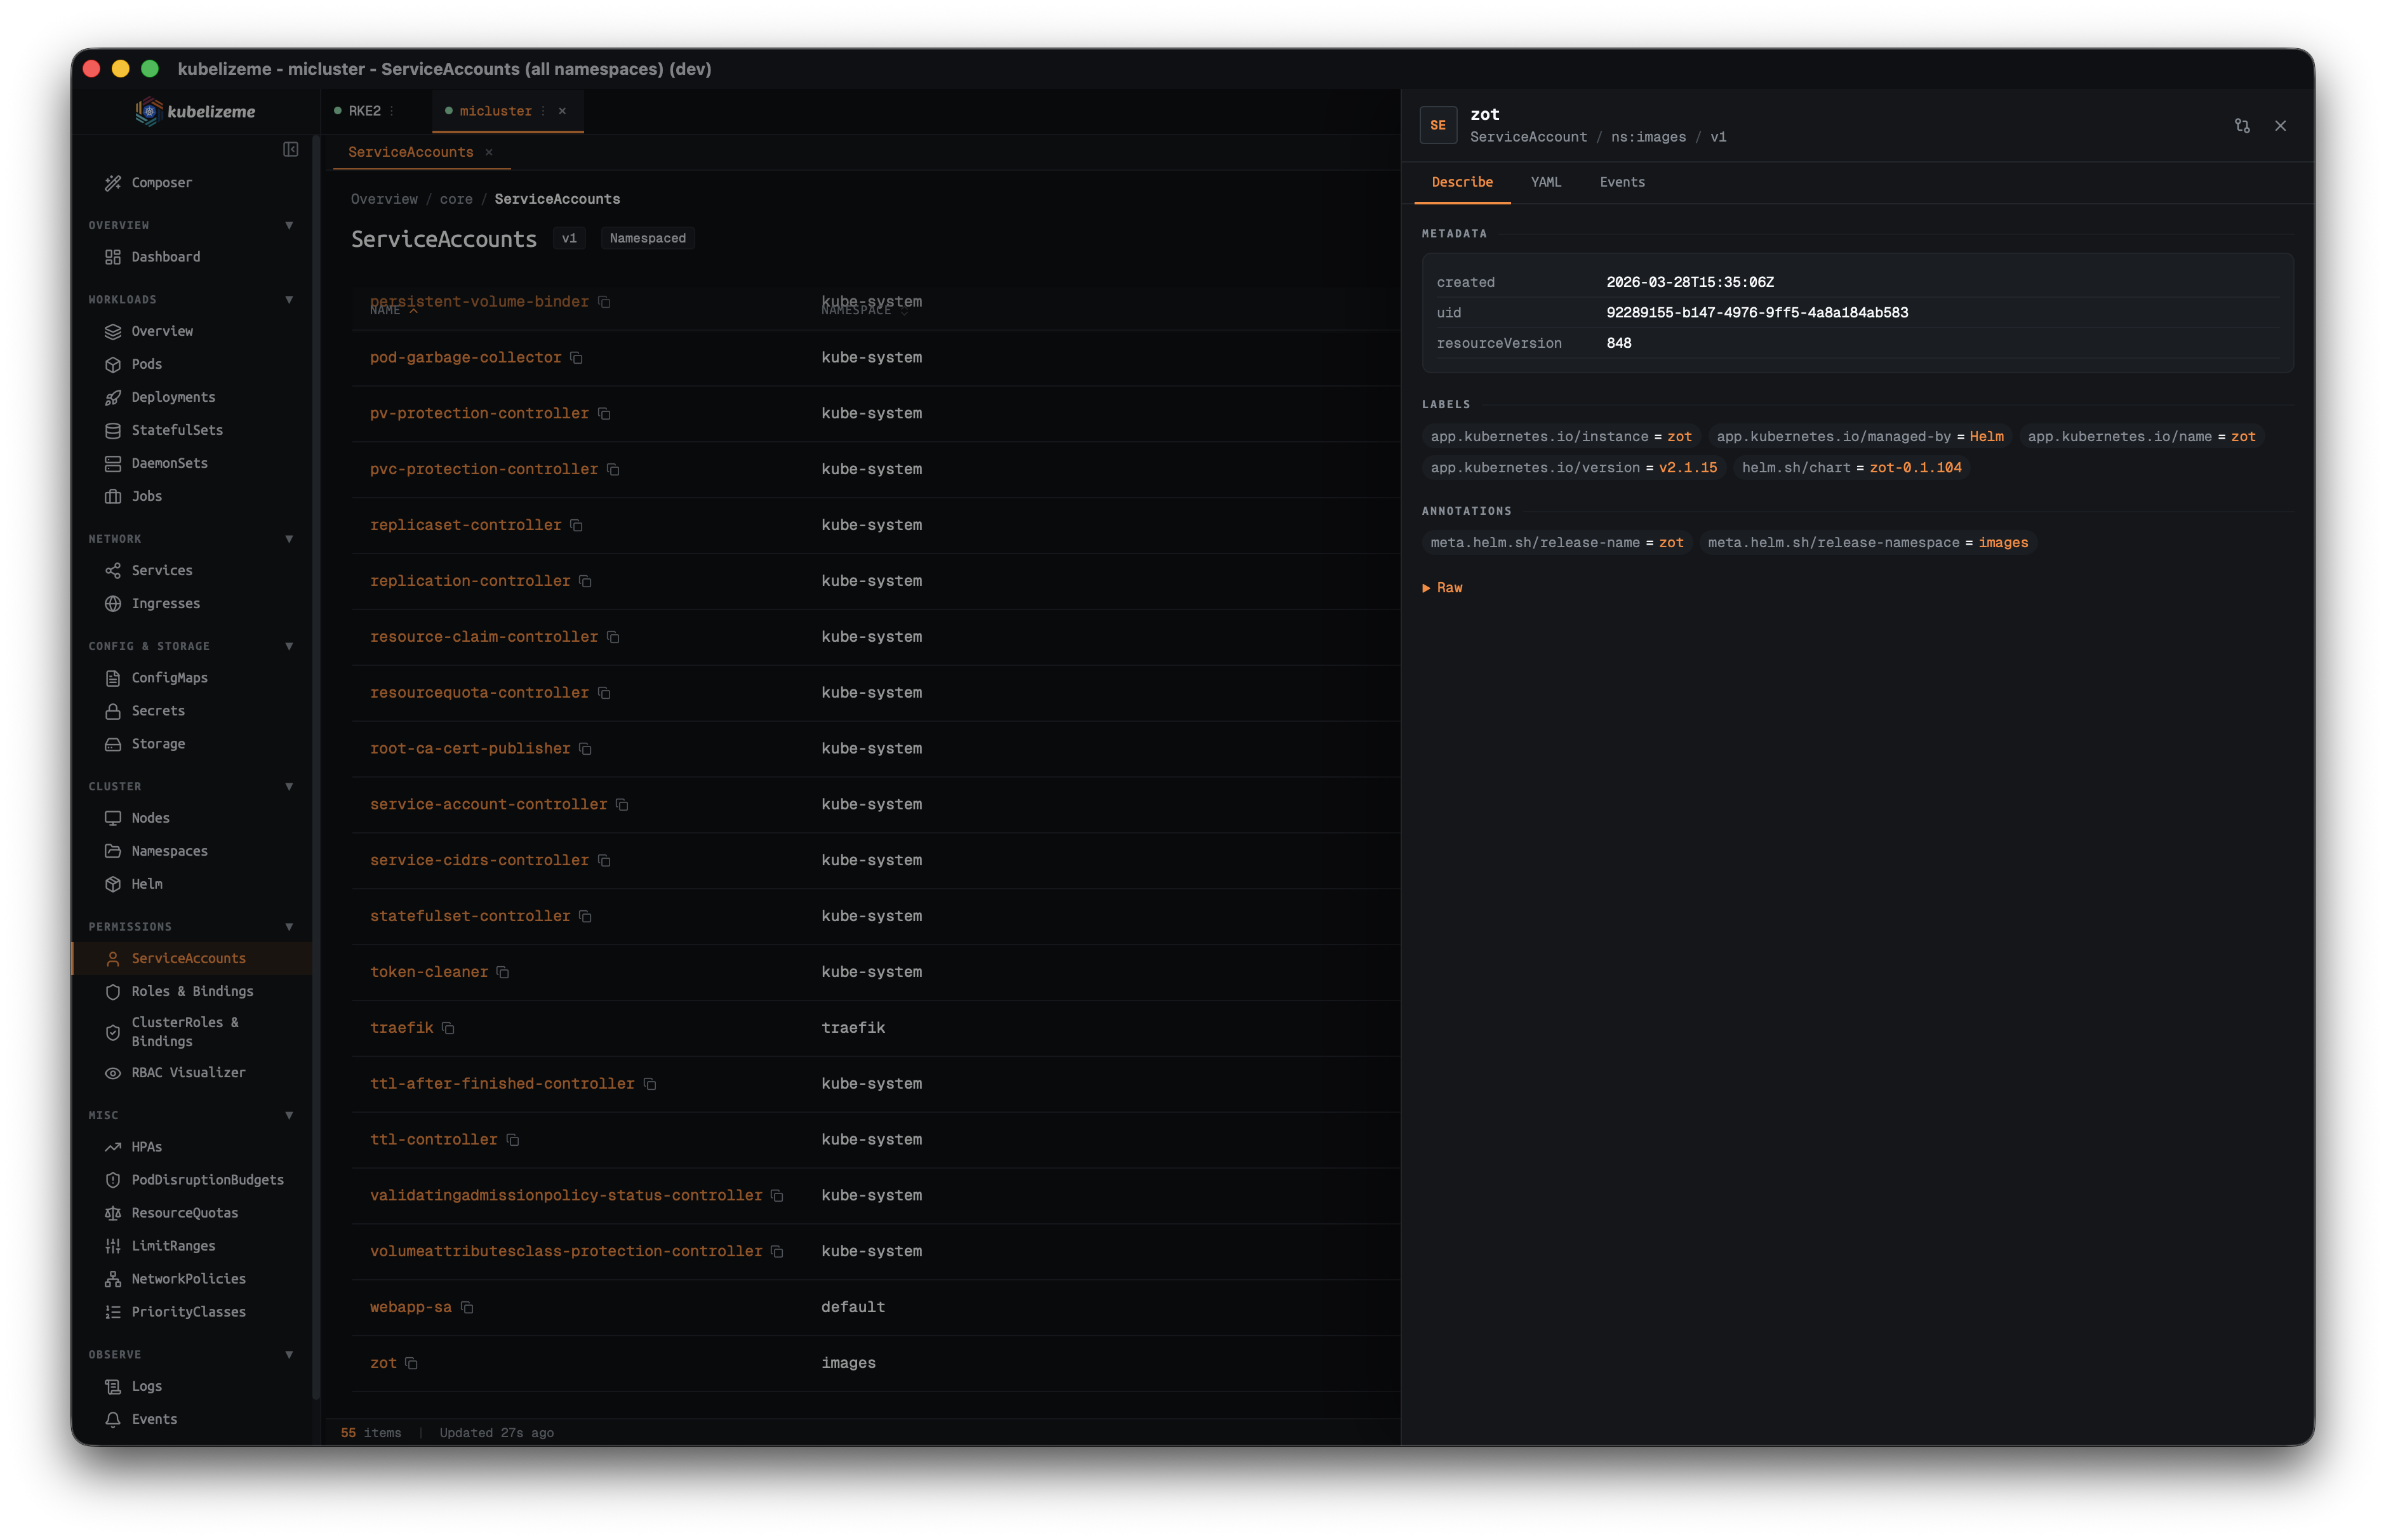This screenshot has height=1540, width=2386.
Task: Select the Describe tab
Action: pyautogui.click(x=1461, y=182)
